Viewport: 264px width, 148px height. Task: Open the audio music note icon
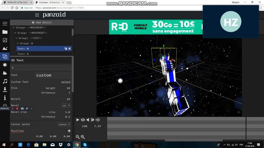tap(5, 81)
